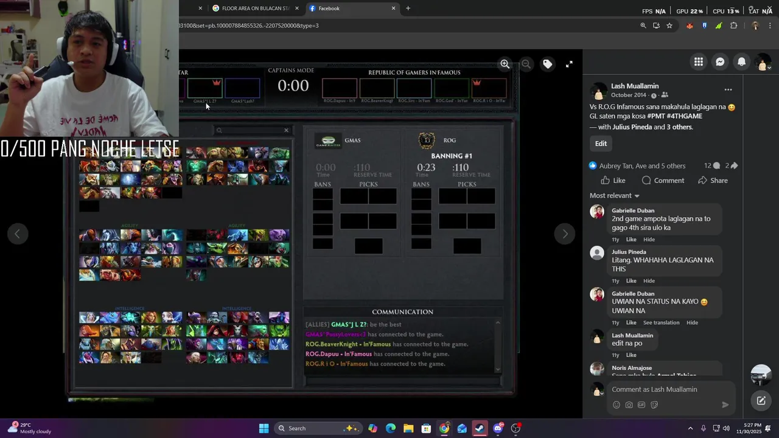Close the FLOOR AREA ON BULACAN tab
779x438 pixels.
[297, 9]
